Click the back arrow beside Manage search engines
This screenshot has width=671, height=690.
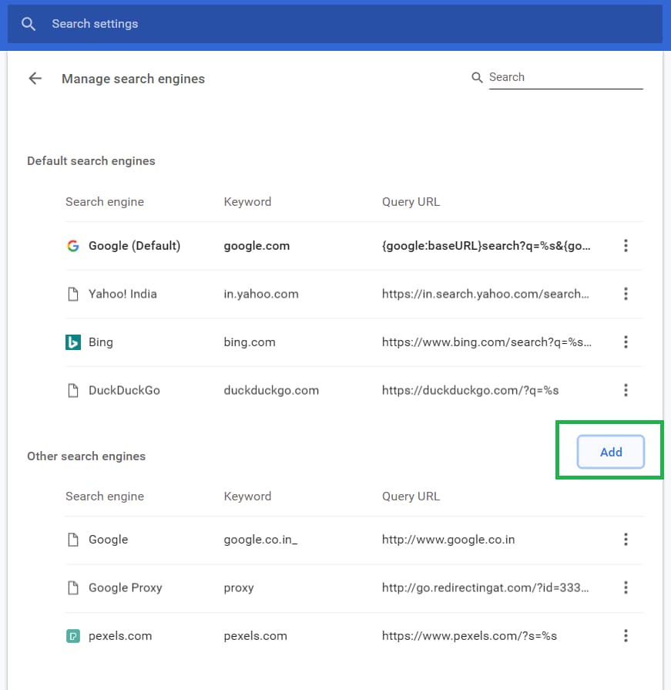pyautogui.click(x=35, y=79)
